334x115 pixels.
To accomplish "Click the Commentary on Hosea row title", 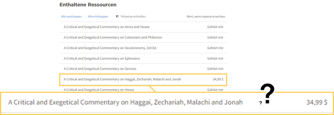I will 99,90.
